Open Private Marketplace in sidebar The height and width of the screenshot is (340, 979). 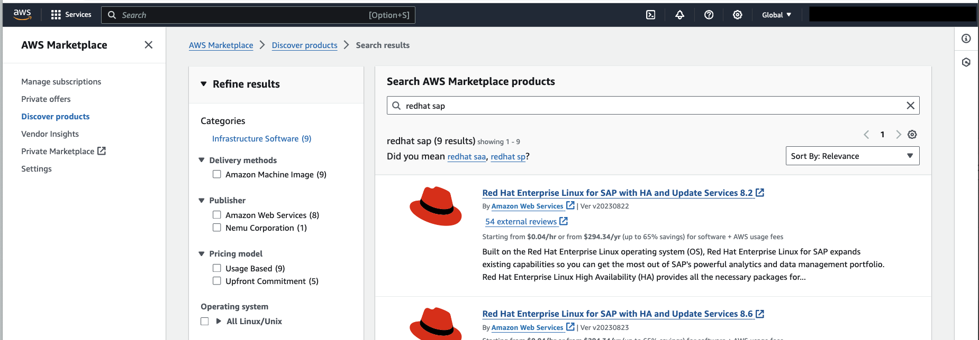pos(58,151)
